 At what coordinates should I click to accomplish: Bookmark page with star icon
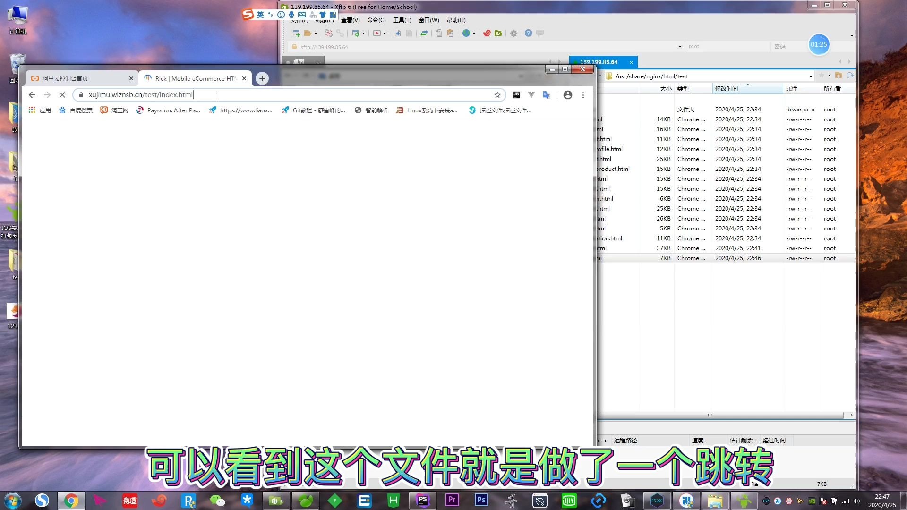[x=497, y=95]
